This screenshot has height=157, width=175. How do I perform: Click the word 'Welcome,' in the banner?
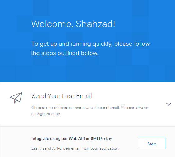click(x=52, y=24)
